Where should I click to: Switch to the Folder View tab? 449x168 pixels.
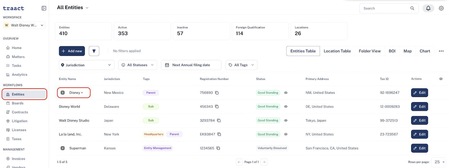pos(370,51)
